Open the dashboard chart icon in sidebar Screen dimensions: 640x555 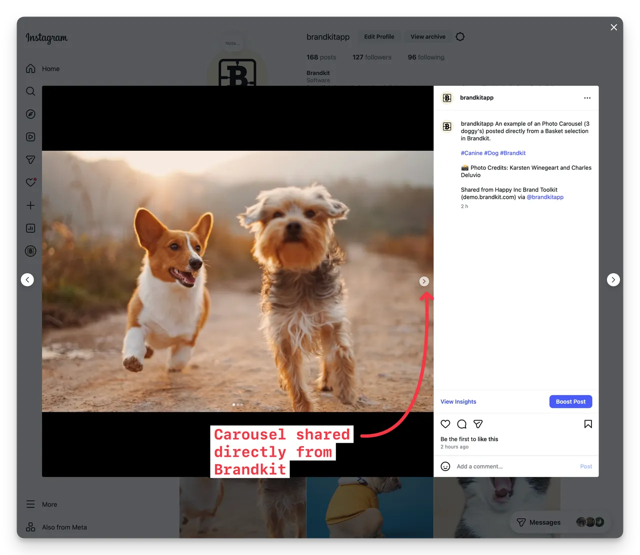[30, 228]
